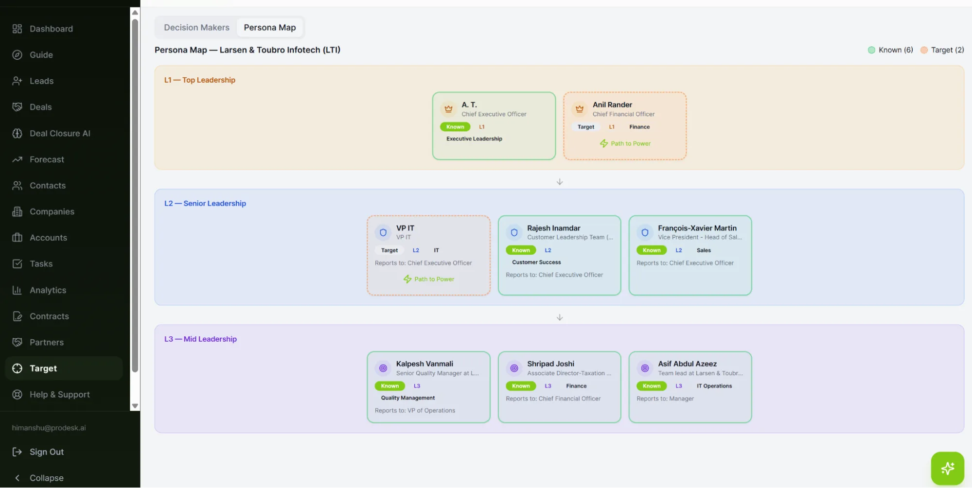
Task: Open the François-Xavier Martin persona card
Action: click(x=690, y=255)
